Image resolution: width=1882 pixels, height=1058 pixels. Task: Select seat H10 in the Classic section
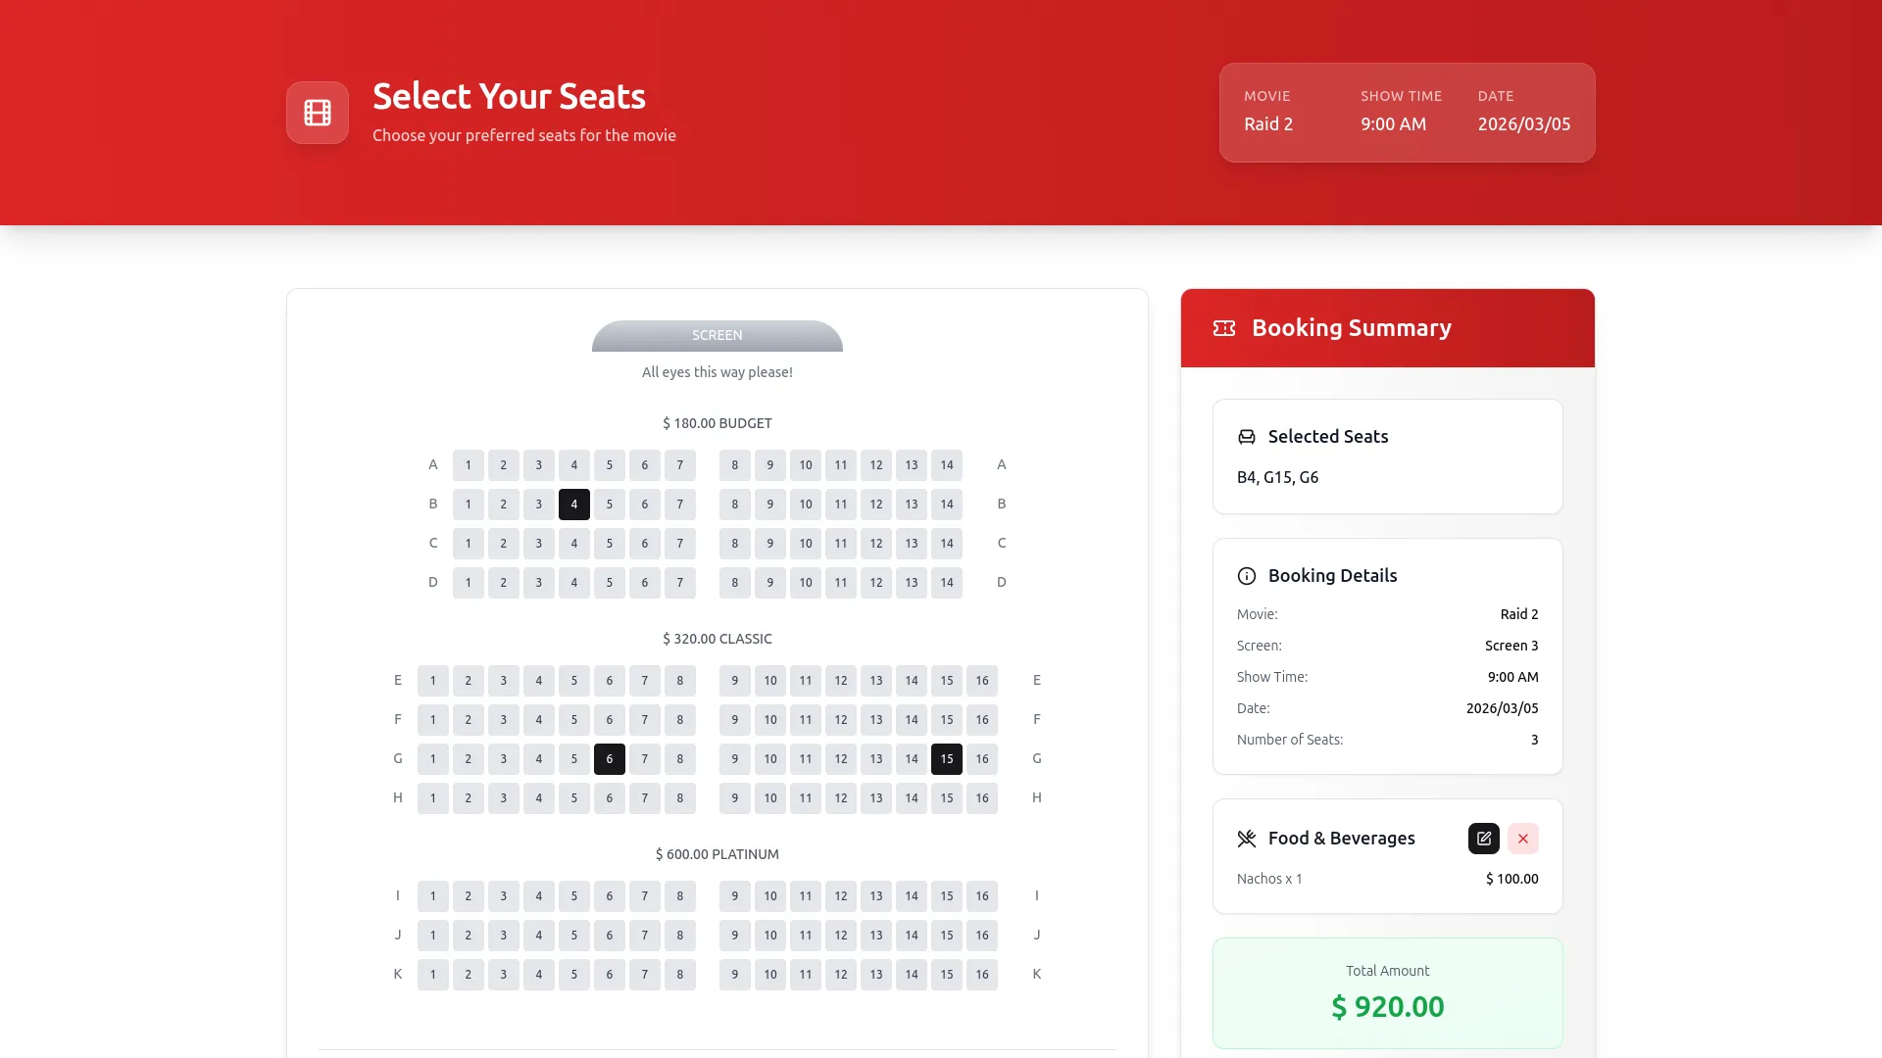point(770,797)
